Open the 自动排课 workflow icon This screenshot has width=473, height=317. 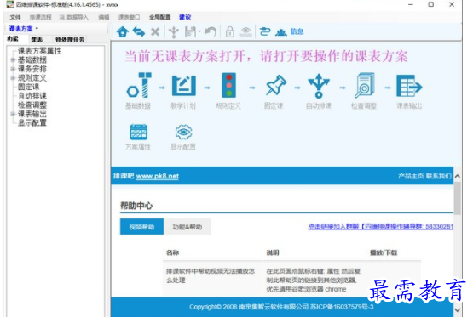tap(319, 86)
